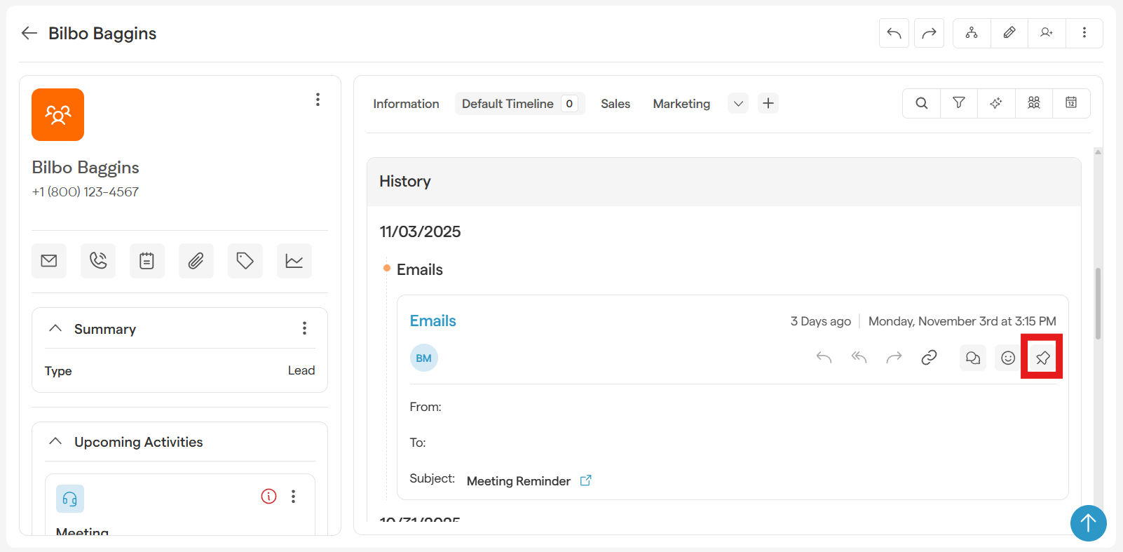The height and width of the screenshot is (552, 1123).
Task: Open the tags icon for Bilbo Baggins
Action: [245, 261]
